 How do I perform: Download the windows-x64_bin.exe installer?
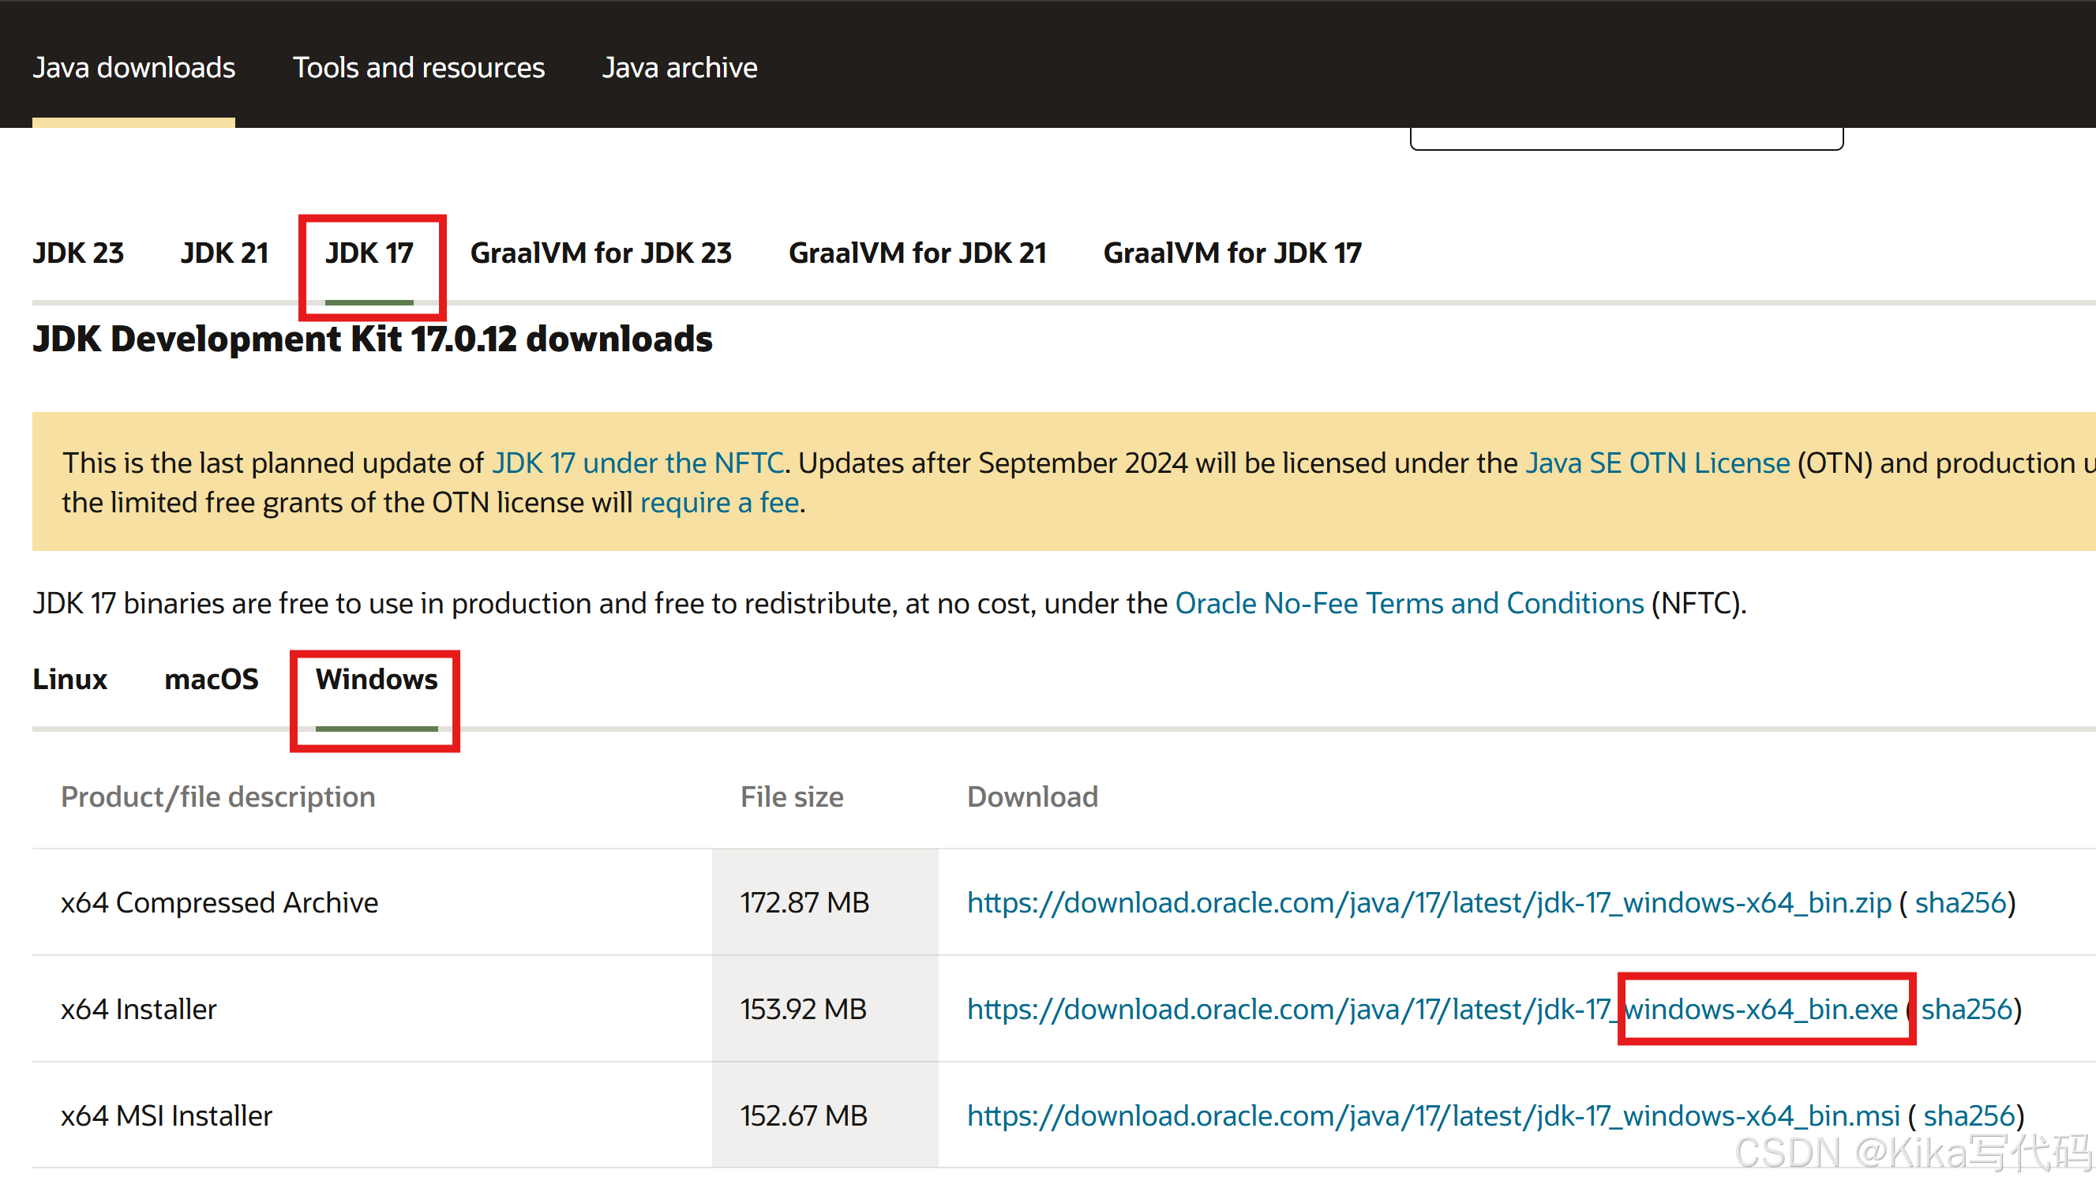(x=1433, y=1010)
